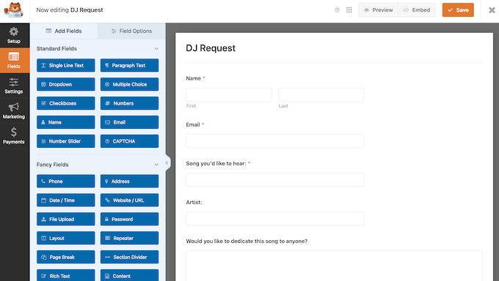The image size is (499, 281).
Task: Open the Setup panel in sidebar
Action: click(x=14, y=35)
